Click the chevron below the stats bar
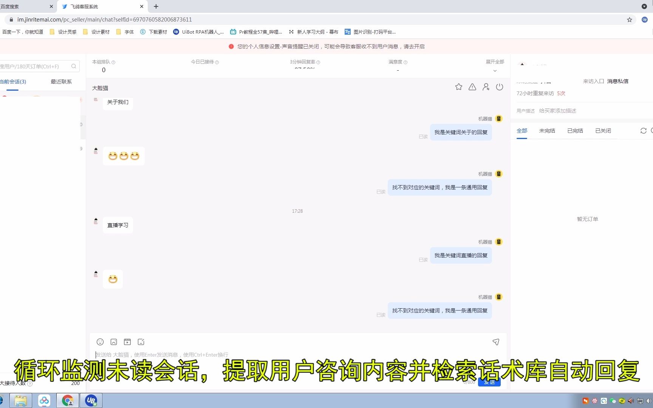This screenshot has width=653, height=408. 495,71
